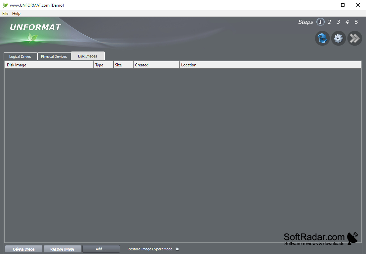Maximize the UNFORMAT window
This screenshot has width=366, height=254.
click(343, 5)
